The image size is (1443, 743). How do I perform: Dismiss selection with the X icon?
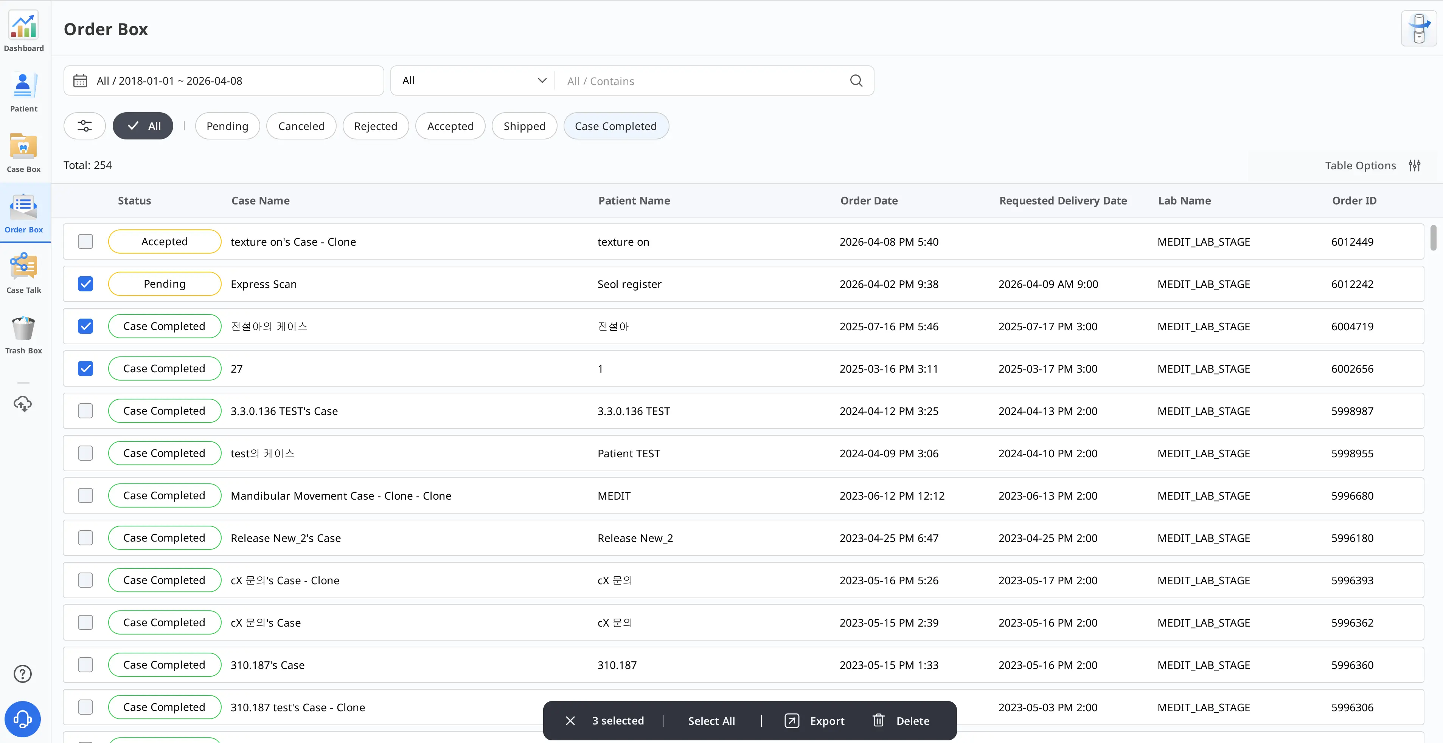570,721
